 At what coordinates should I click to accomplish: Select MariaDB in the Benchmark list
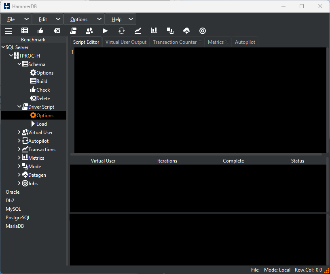(15, 226)
